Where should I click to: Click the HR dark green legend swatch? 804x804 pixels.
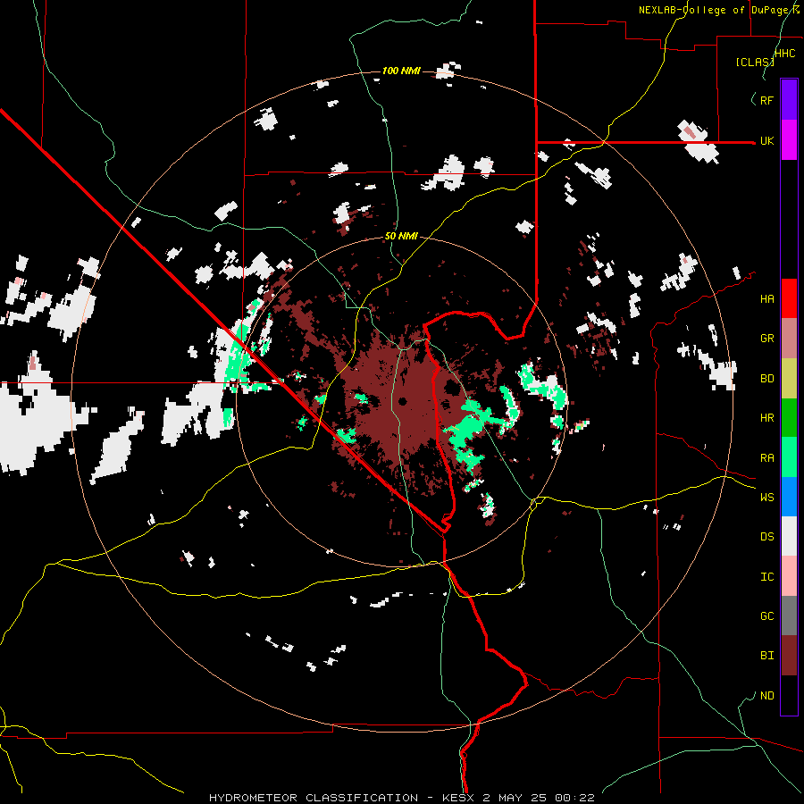(789, 417)
